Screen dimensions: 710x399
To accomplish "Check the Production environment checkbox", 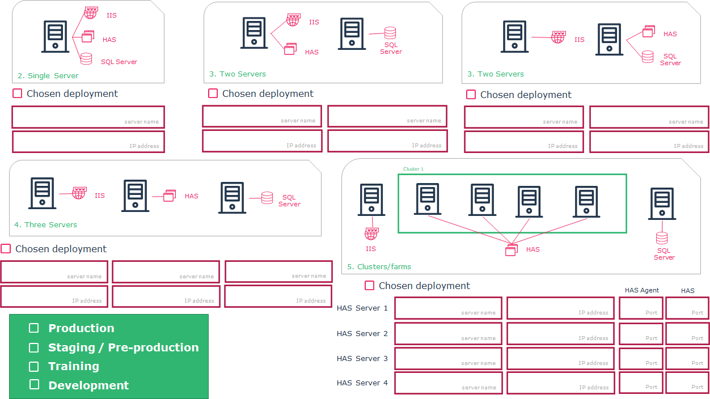I will click(34, 328).
